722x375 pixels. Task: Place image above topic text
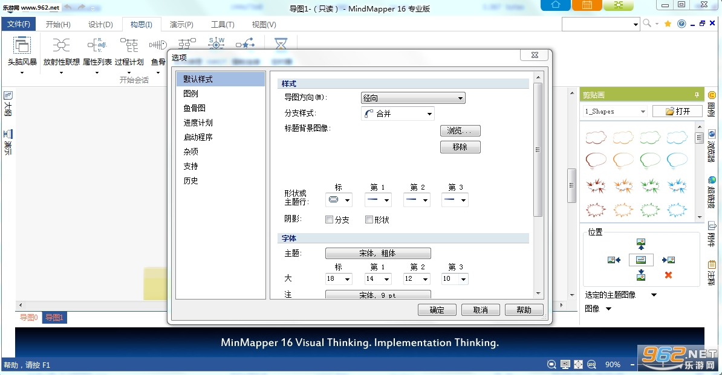(x=641, y=244)
